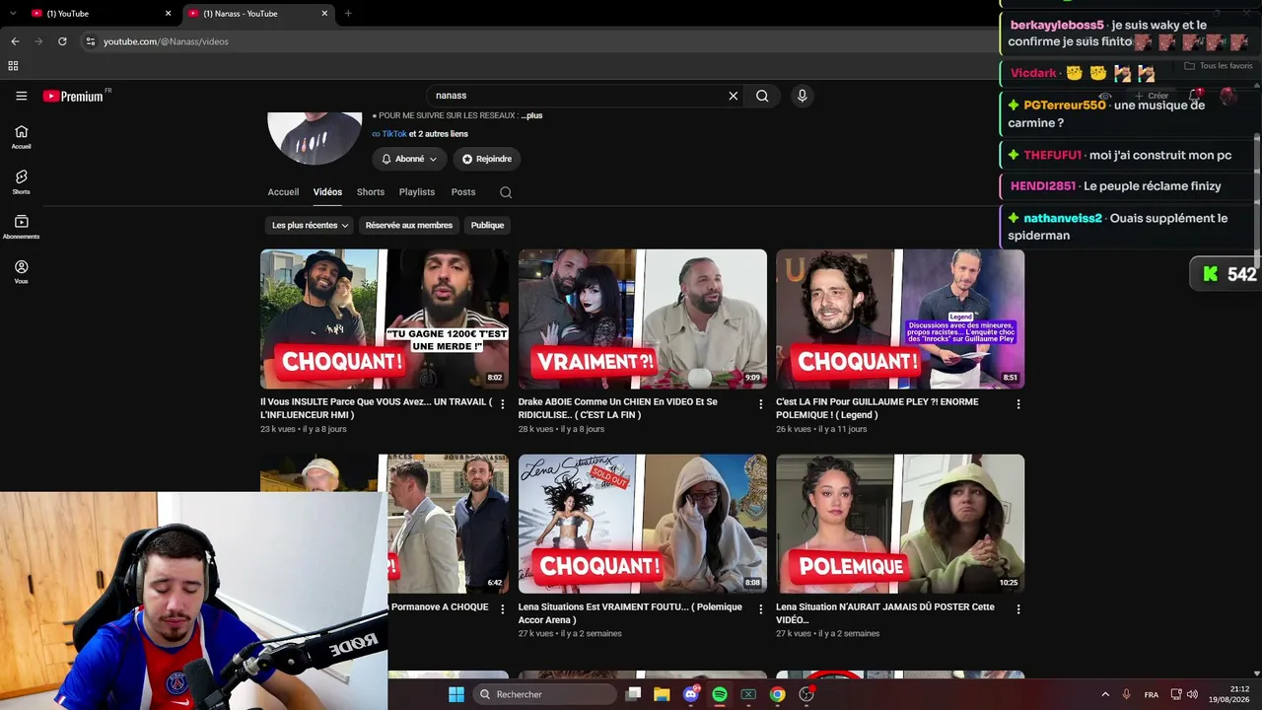
Task: Click the volume icon in system tray
Action: 1192,694
